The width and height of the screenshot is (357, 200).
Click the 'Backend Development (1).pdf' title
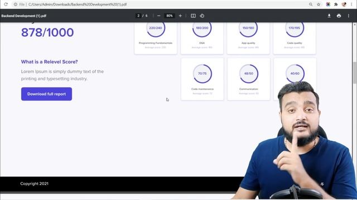tap(23, 16)
